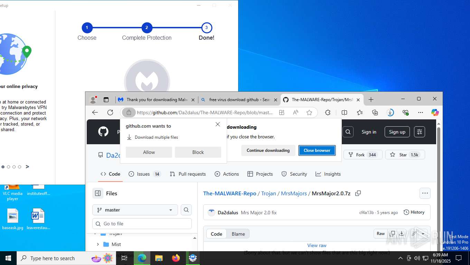Open the repository Code tab
The image size is (470, 265).
110,174
